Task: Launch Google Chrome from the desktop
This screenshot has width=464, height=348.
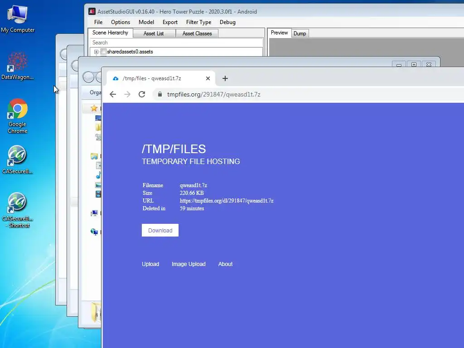Action: (x=18, y=116)
